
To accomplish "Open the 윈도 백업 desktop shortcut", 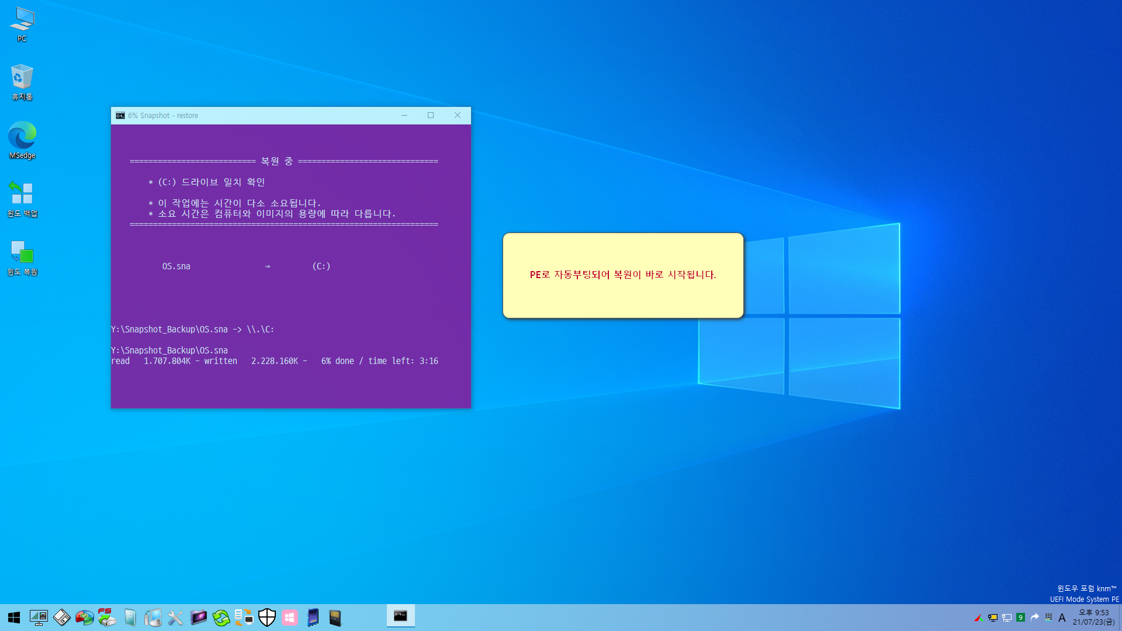I will tap(22, 199).
